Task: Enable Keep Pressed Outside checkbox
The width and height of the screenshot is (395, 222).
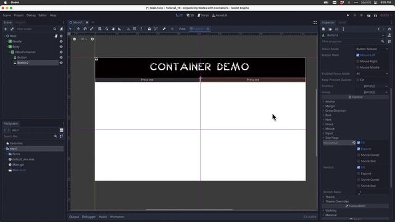Action: coord(358,80)
